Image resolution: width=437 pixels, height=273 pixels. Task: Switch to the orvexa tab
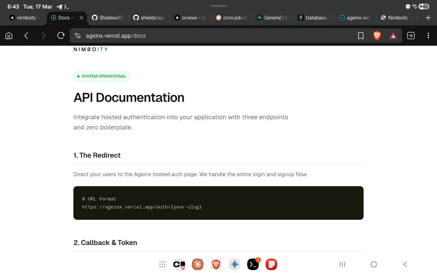(x=190, y=18)
